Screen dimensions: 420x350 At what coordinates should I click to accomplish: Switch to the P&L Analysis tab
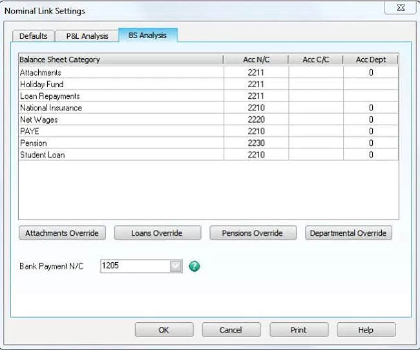click(x=87, y=36)
